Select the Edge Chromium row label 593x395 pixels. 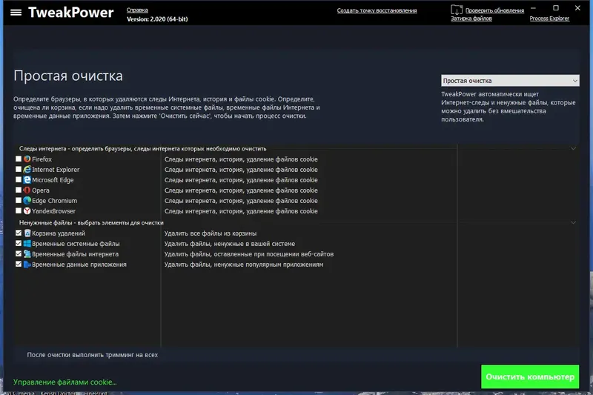tap(54, 201)
